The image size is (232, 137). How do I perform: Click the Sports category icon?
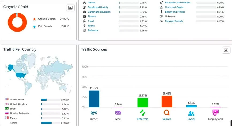(x=84, y=26)
